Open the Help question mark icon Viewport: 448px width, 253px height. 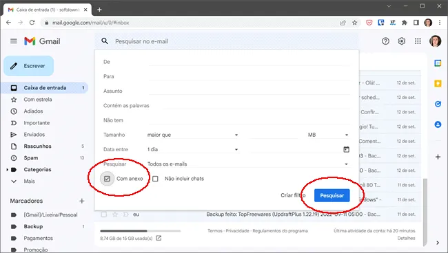point(385,41)
